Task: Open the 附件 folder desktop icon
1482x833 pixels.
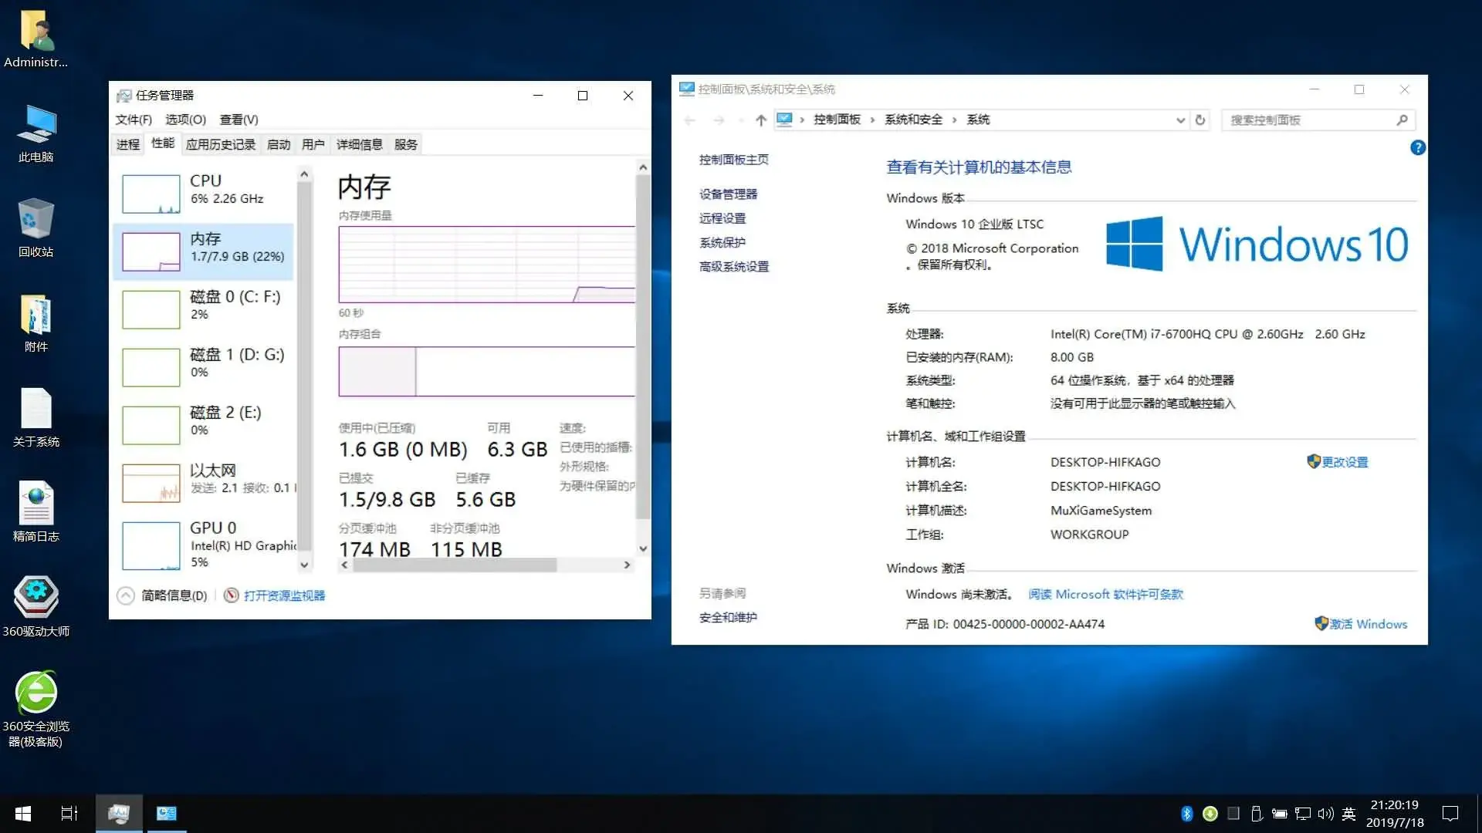Action: coord(36,322)
